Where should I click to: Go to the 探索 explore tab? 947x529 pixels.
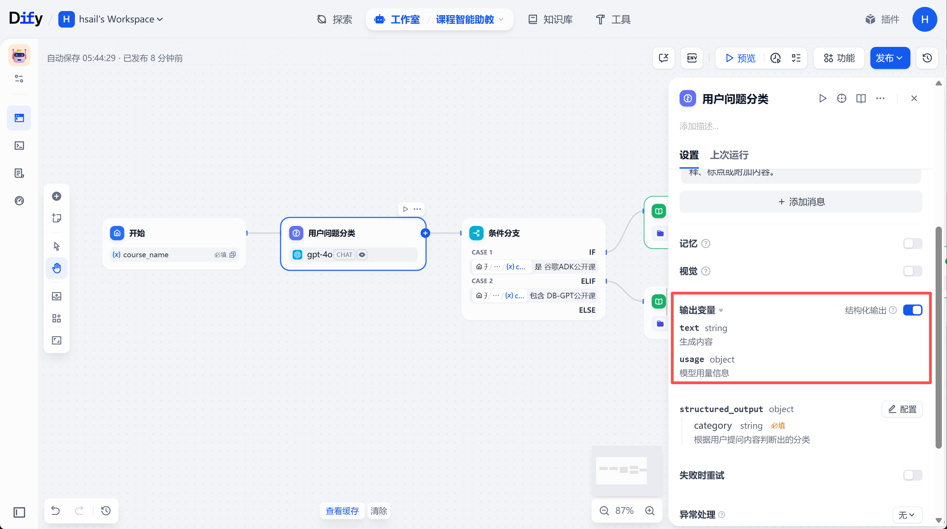(x=334, y=19)
